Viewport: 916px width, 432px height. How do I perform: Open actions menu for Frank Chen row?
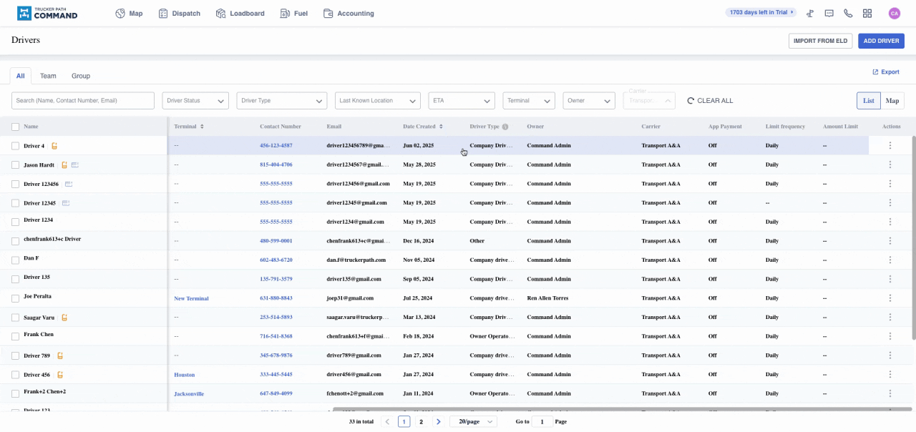click(x=890, y=336)
